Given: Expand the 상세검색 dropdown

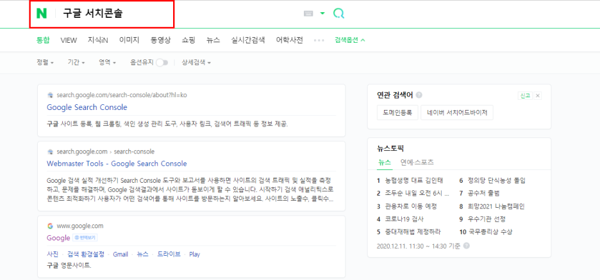Looking at the screenshot, I should click(196, 63).
